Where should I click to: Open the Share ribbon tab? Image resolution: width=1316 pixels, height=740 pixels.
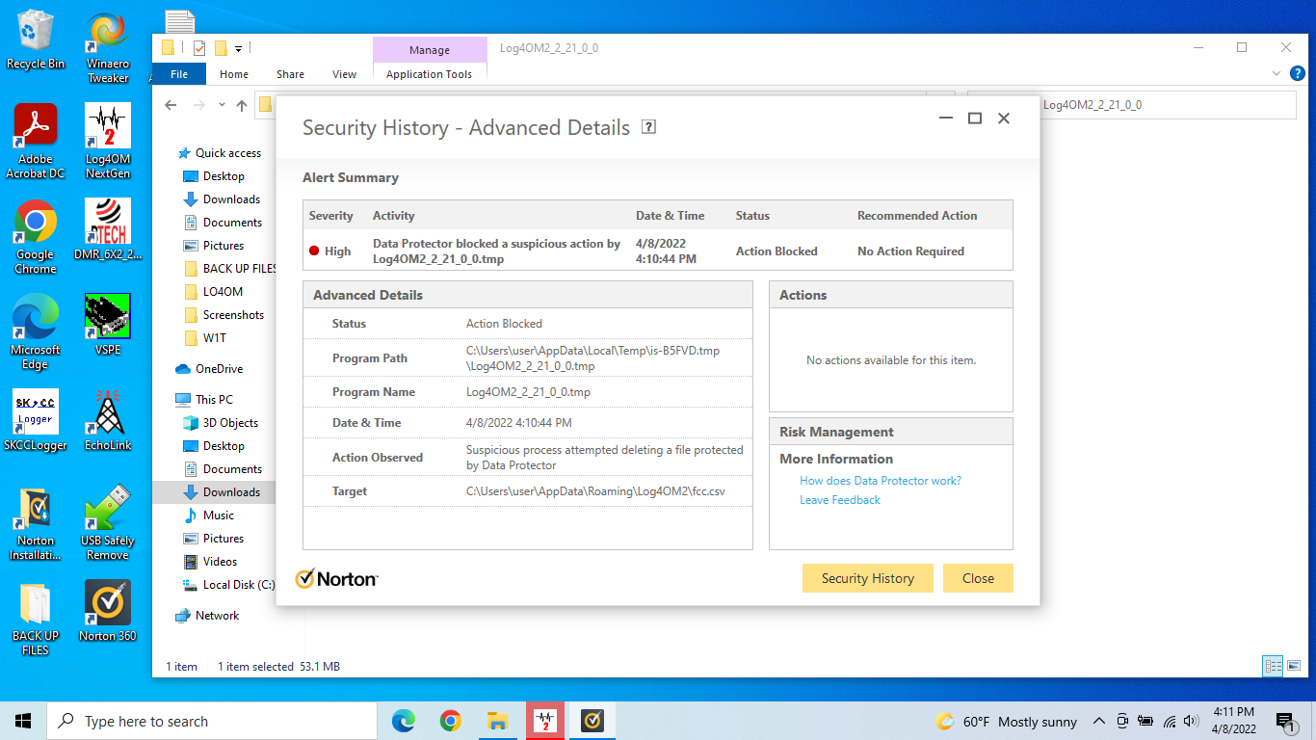pyautogui.click(x=290, y=74)
